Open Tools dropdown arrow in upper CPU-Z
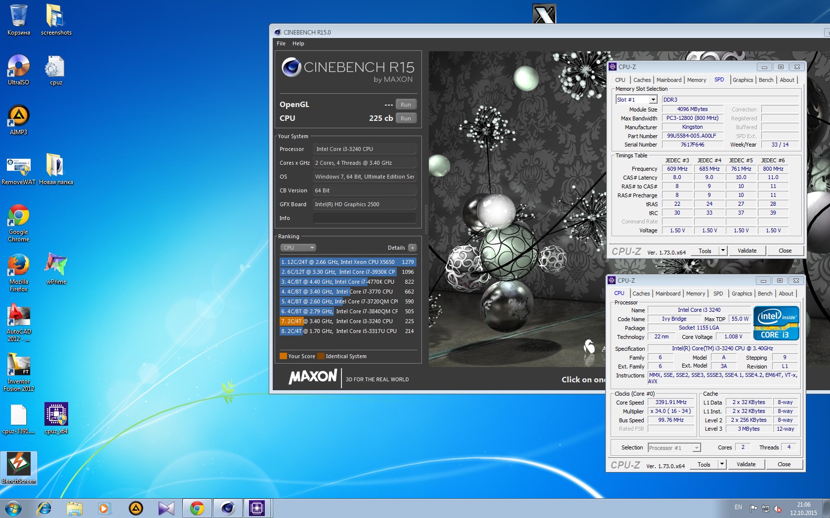 723,251
